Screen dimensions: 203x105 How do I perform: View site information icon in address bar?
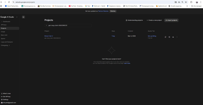point(13,2)
